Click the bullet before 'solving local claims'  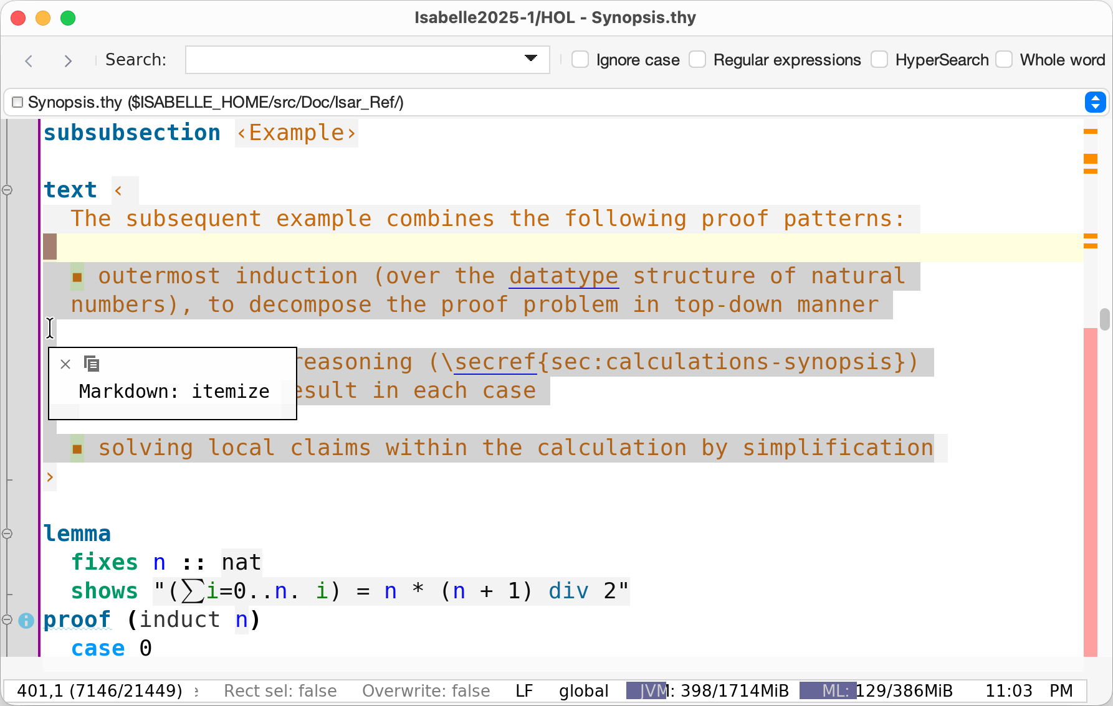click(x=77, y=448)
